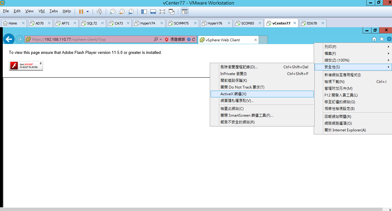Toggle ActiveX 篩選(X) option
The width and height of the screenshot is (392, 211).
pos(262,94)
